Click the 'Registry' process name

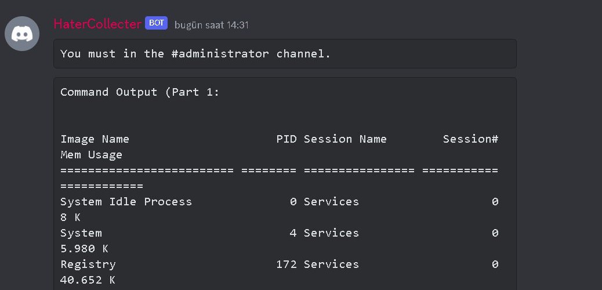point(88,264)
